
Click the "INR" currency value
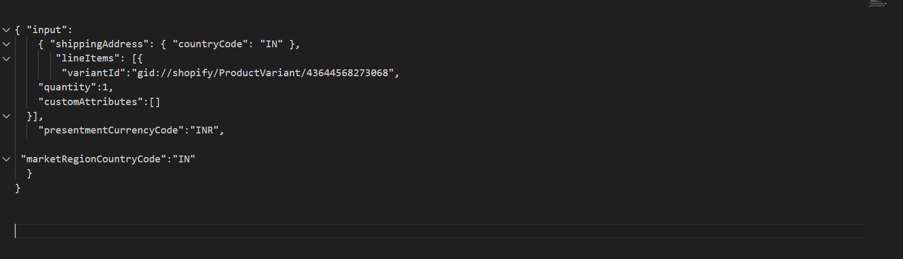pyautogui.click(x=204, y=130)
